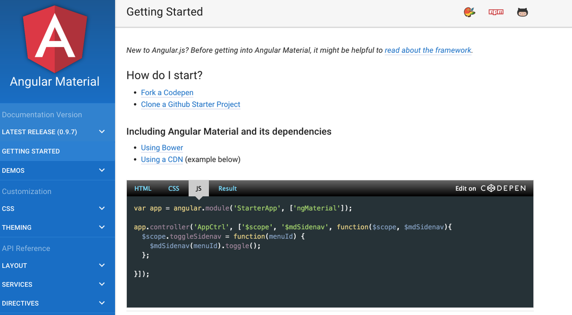Open Clone a Github Starter Project link
This screenshot has width=572, height=315.
coord(191,104)
